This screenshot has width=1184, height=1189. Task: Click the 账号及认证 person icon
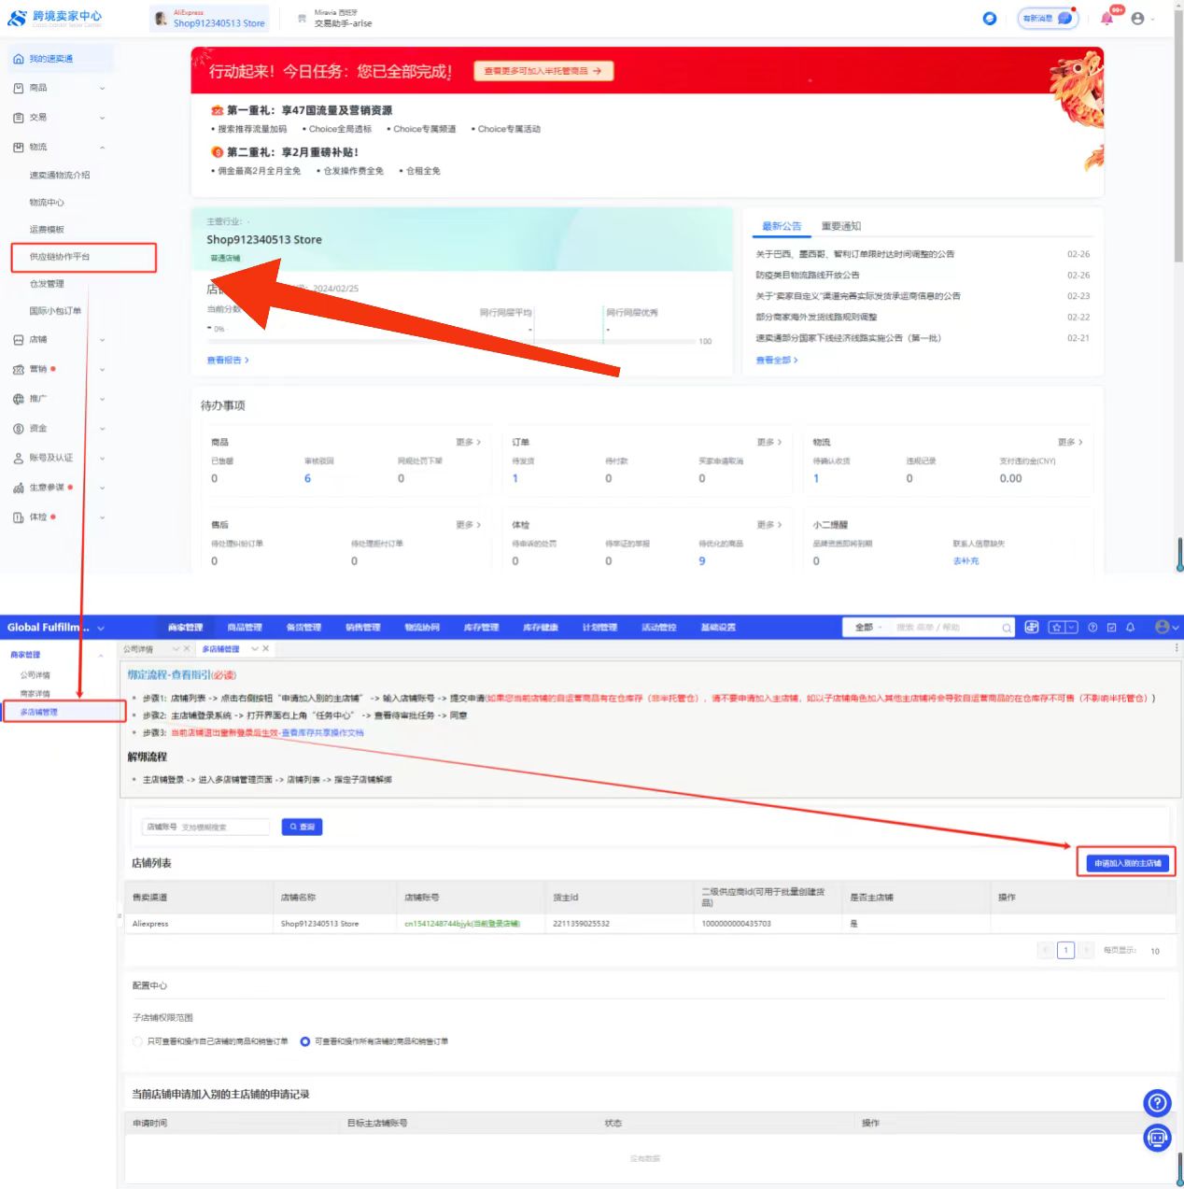pos(19,458)
